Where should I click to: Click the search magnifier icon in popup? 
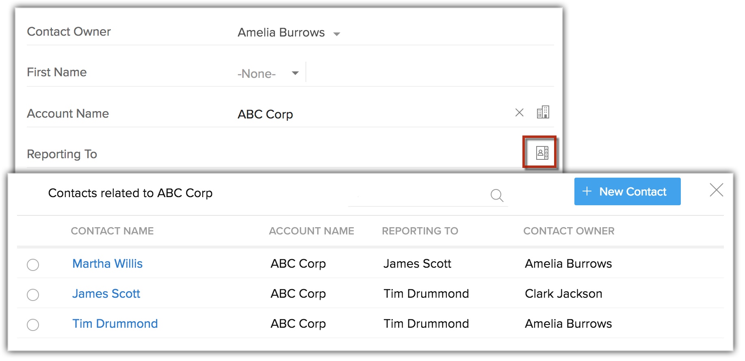coord(496,196)
